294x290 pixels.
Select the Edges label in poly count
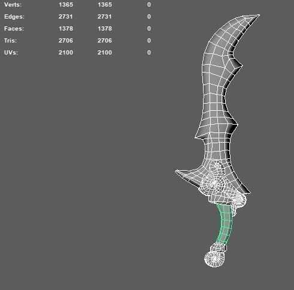[x=14, y=17]
